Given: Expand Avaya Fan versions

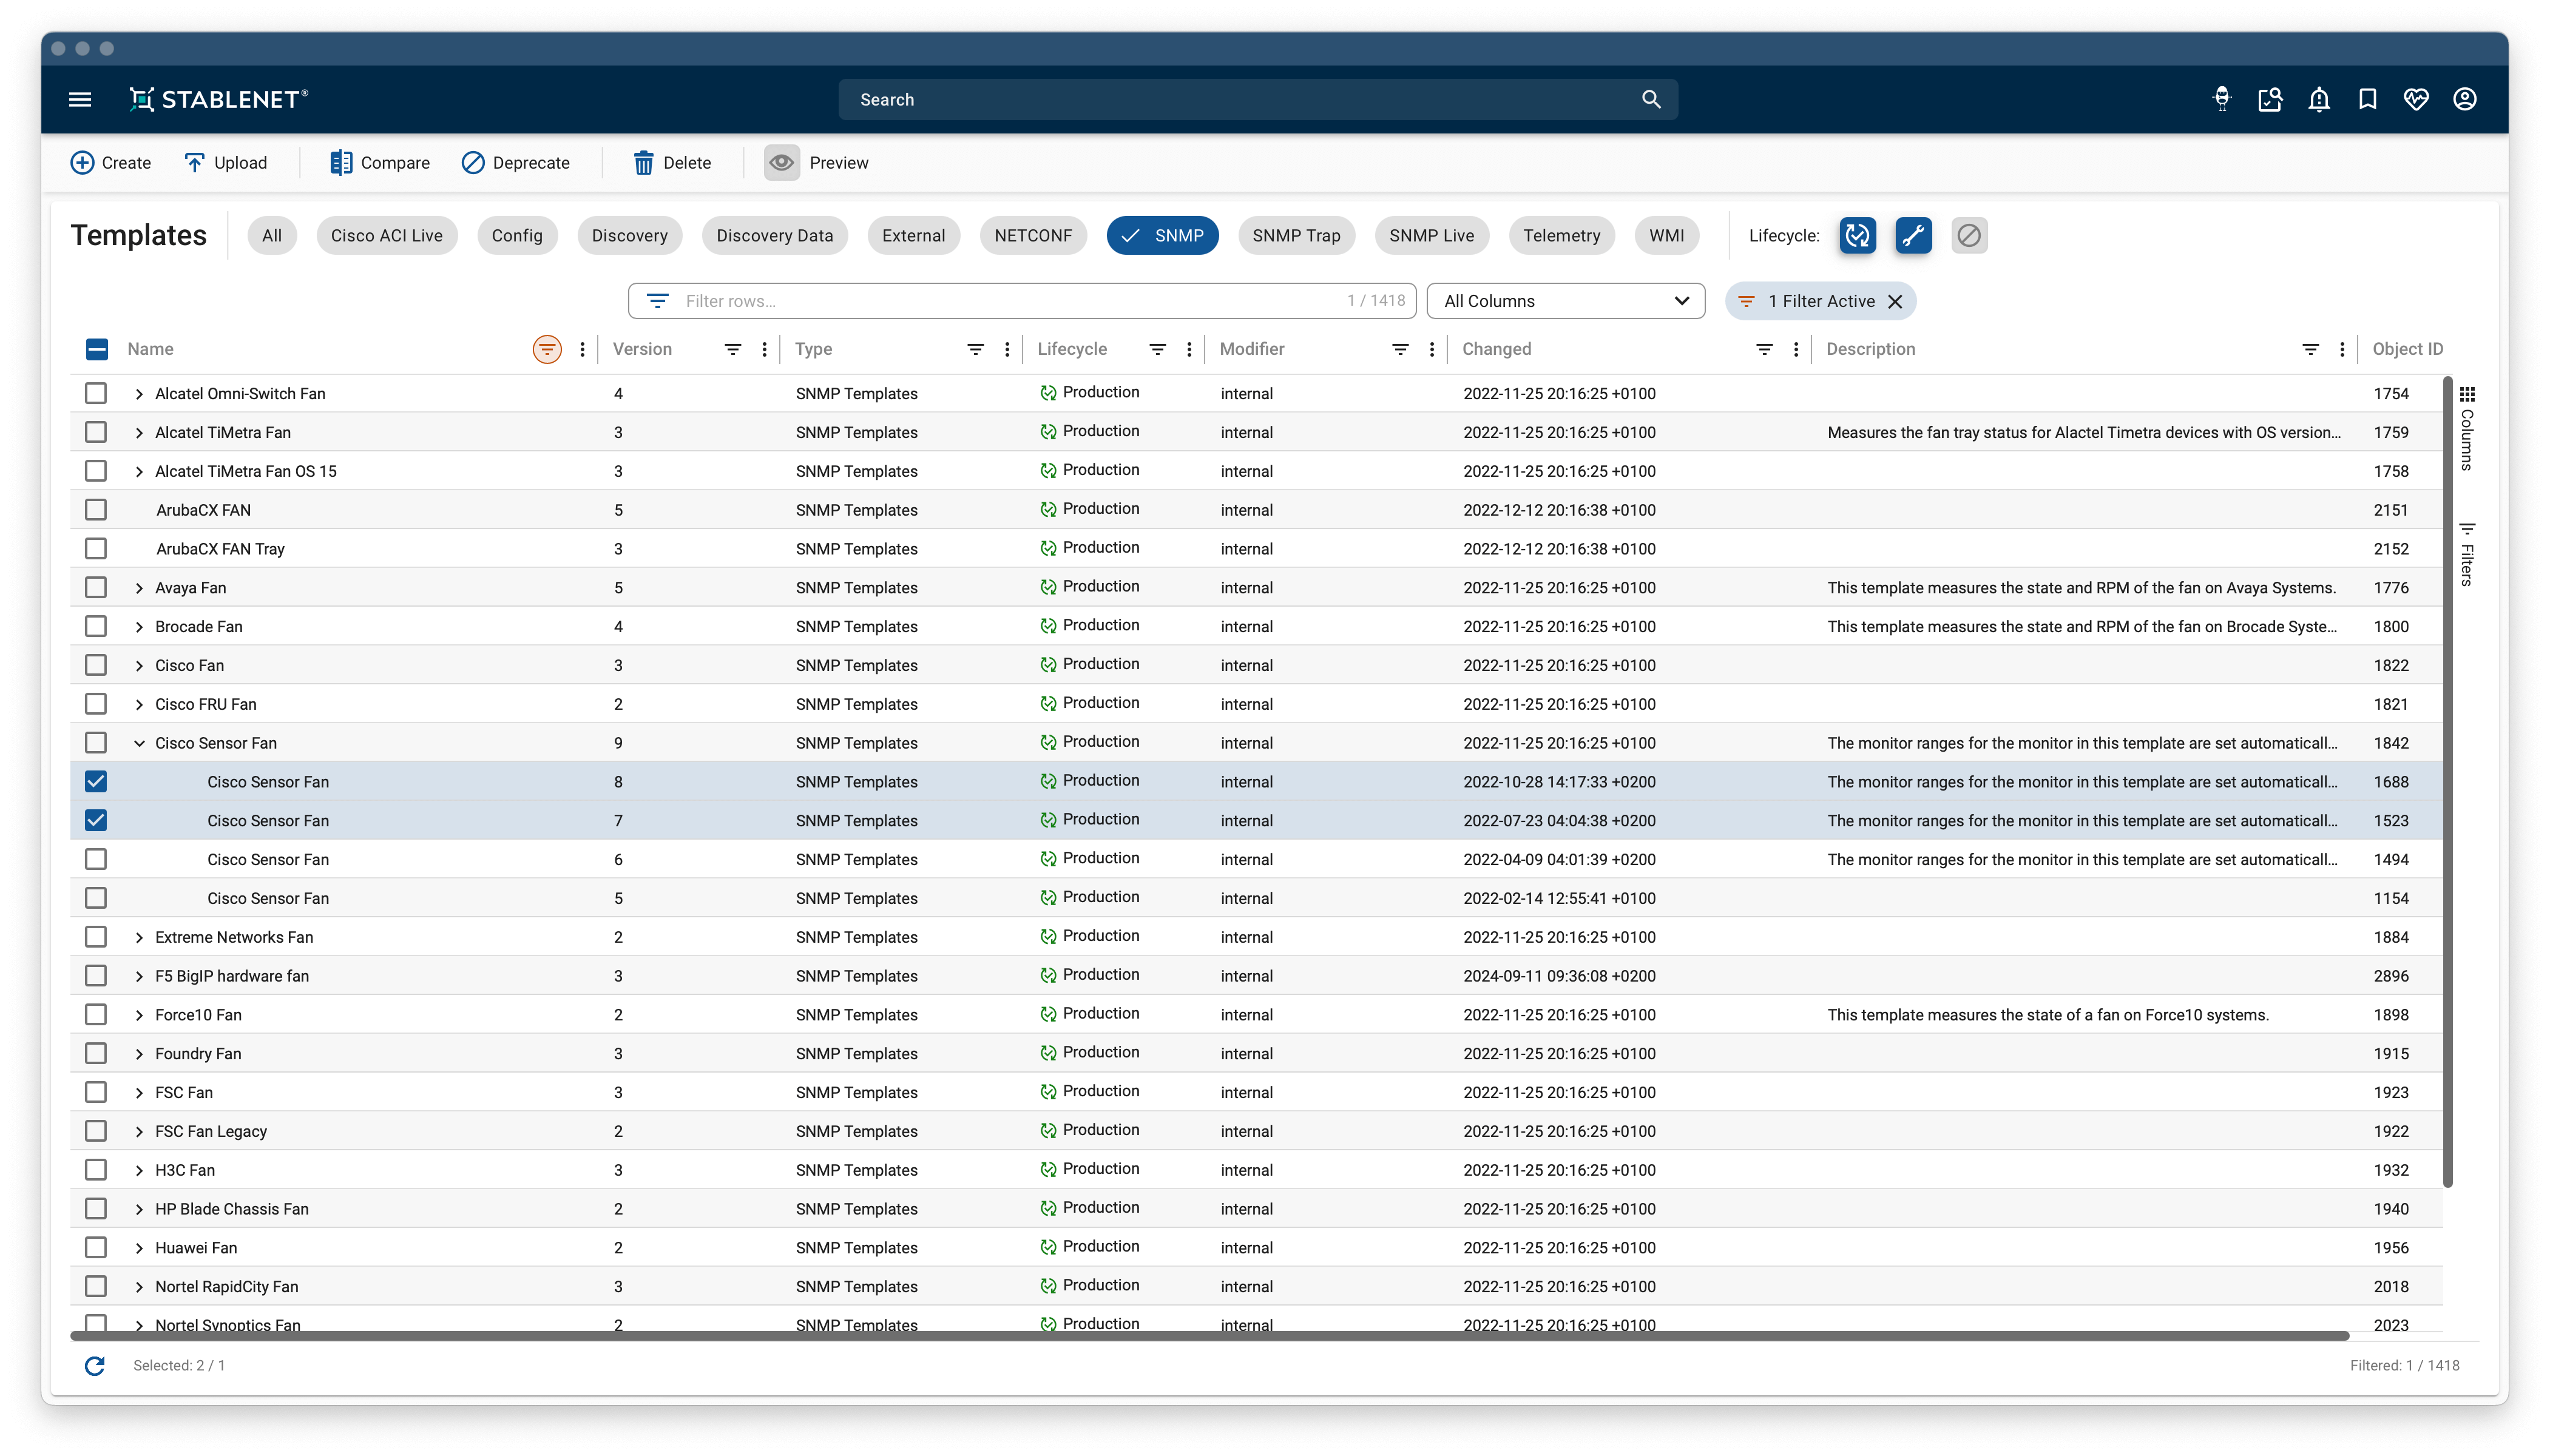Looking at the screenshot, I should 139,588.
